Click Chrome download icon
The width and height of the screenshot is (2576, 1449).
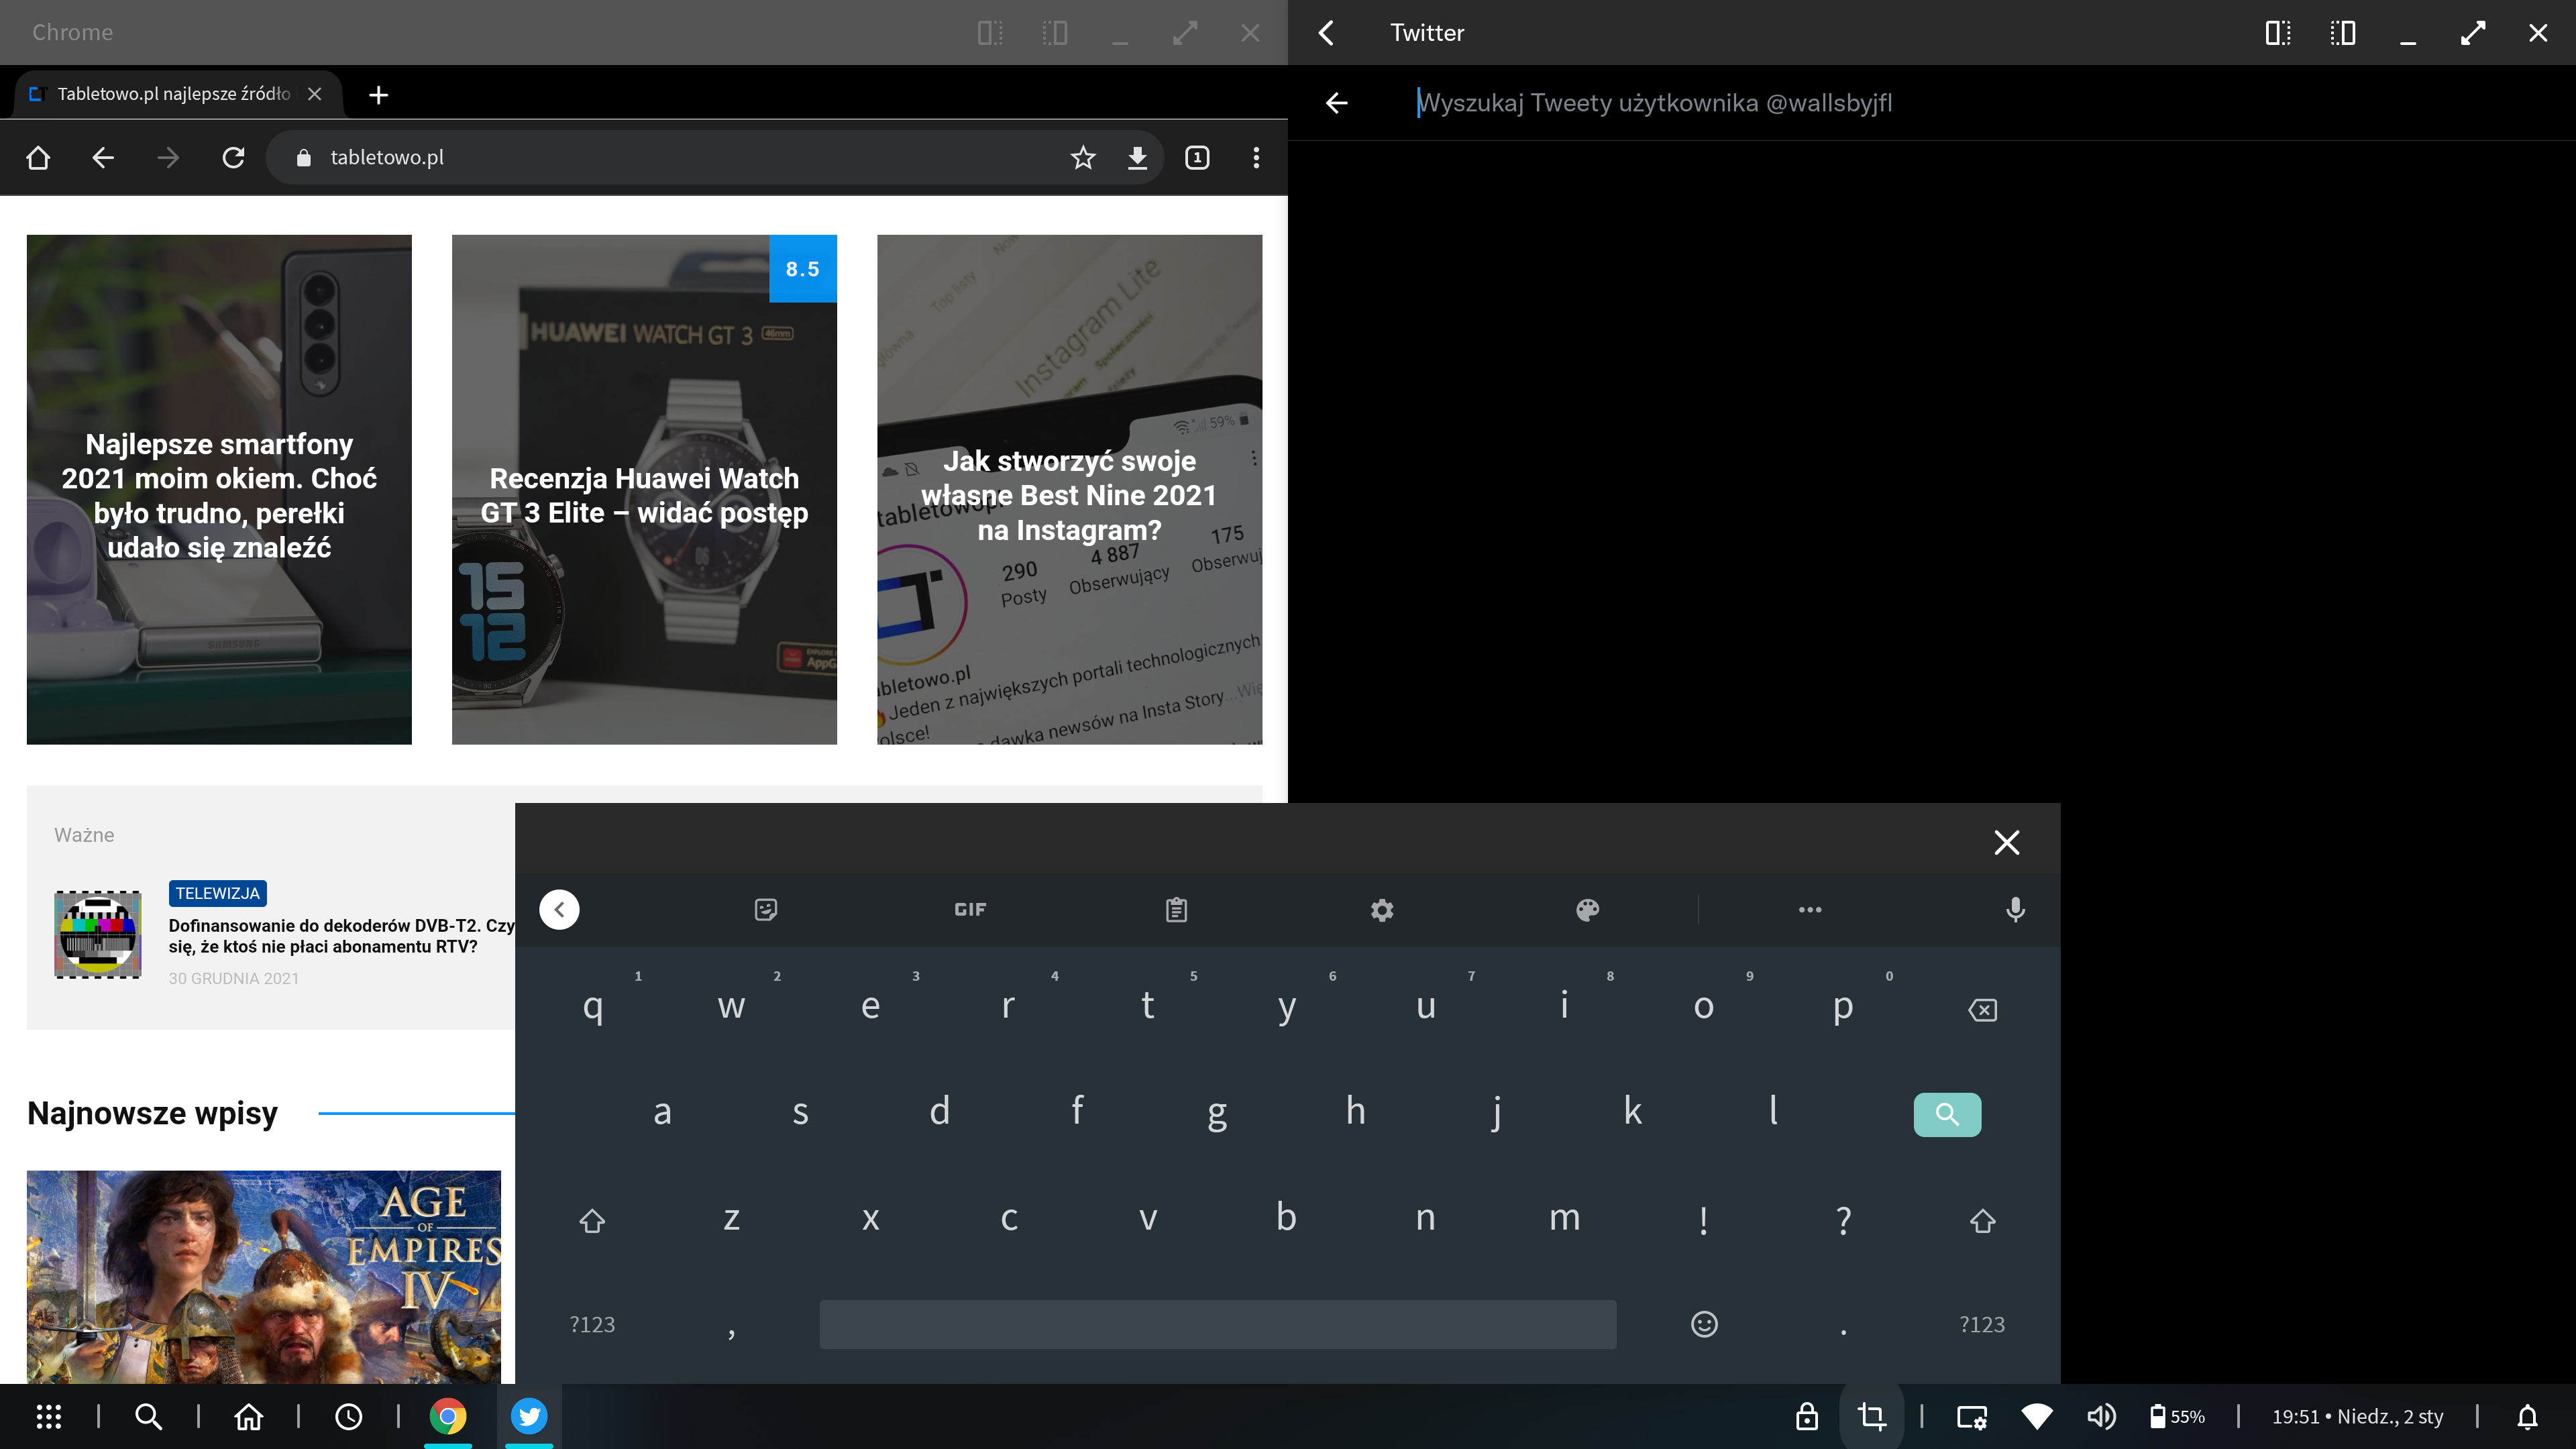[x=1137, y=157]
